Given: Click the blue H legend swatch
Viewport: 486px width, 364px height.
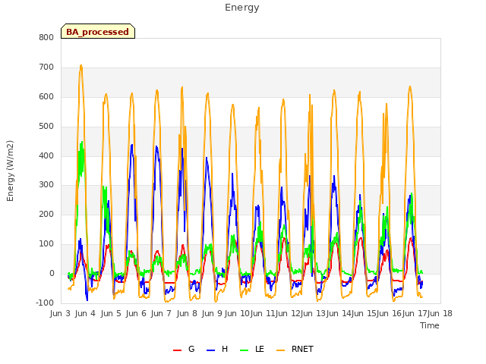Looking at the screenshot, I should click(210, 350).
